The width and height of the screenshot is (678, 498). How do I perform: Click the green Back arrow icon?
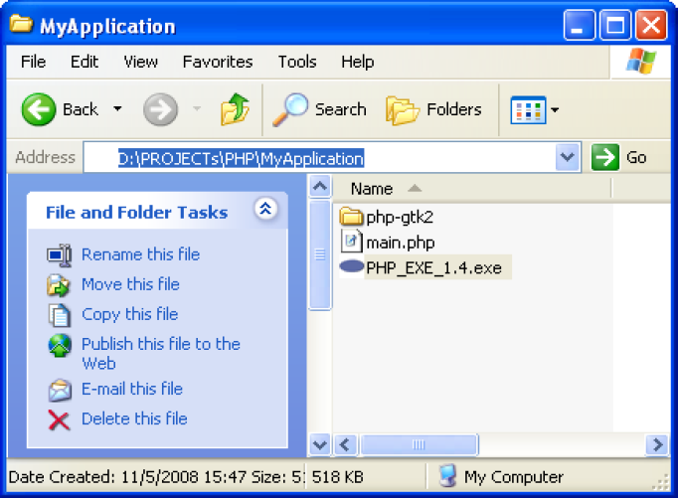(x=39, y=109)
